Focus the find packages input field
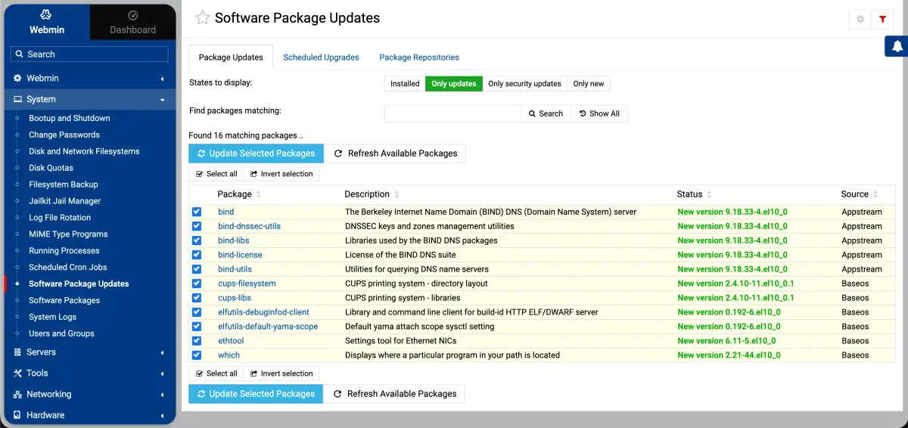 452,113
